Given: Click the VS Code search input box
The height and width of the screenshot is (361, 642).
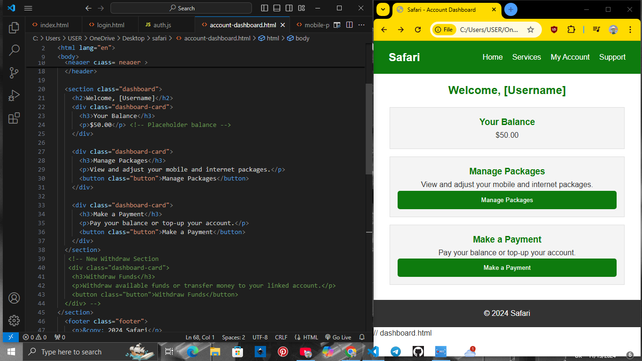Looking at the screenshot, I should coord(181,8).
